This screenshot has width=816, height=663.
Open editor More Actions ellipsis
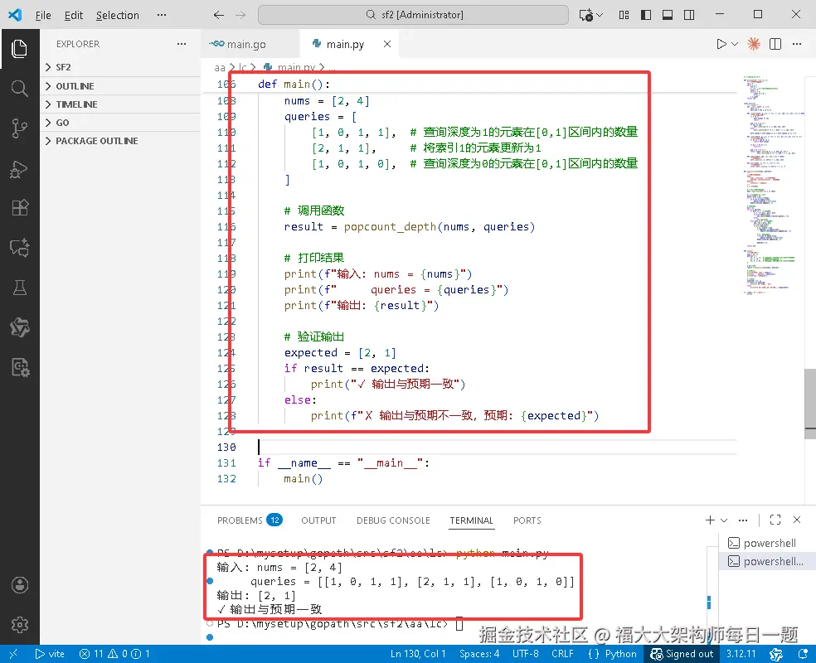click(797, 44)
